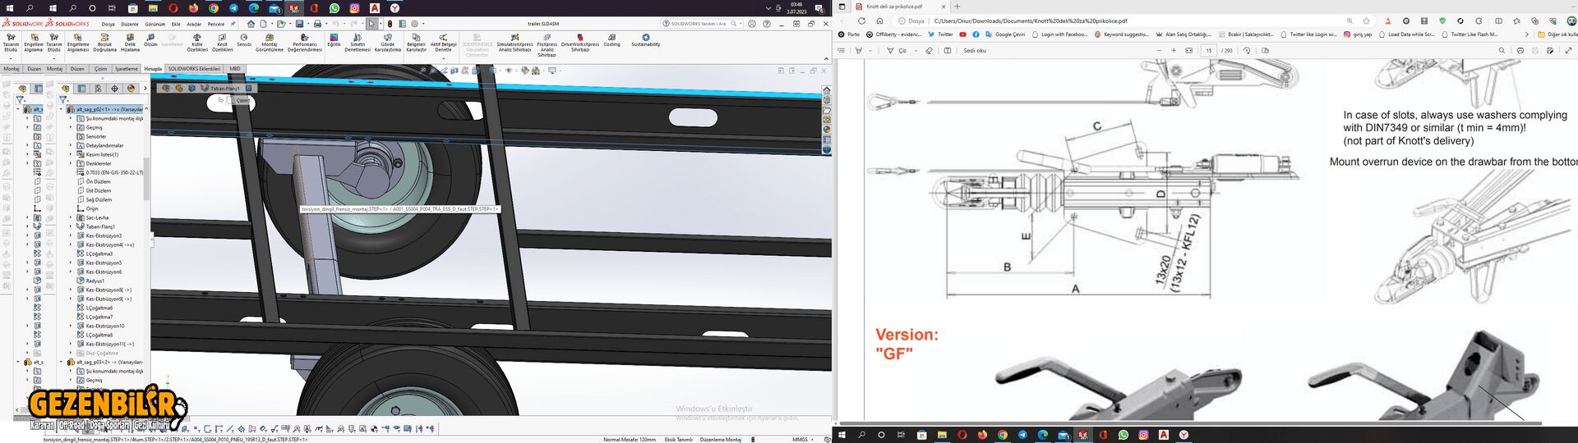This screenshot has width=1578, height=443.
Task: Toggle Sesli oku read aloud
Action: (x=974, y=51)
